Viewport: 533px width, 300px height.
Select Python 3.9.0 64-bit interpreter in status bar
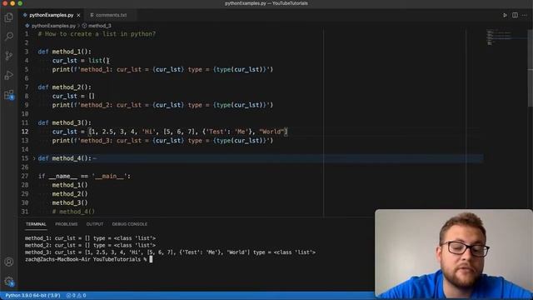(32, 296)
